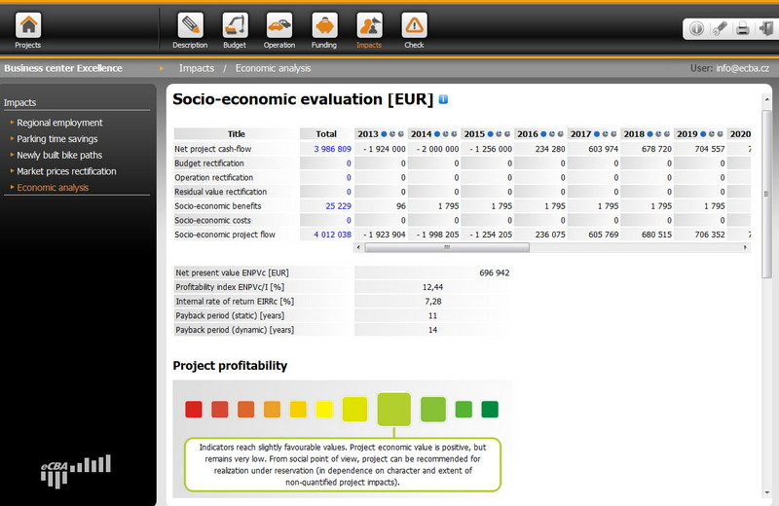Click the Net project cash-flow total 3 986 809
The width and height of the screenshot is (779, 506).
click(x=332, y=149)
